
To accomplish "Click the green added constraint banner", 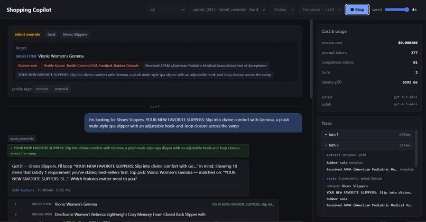I will 128,151.
